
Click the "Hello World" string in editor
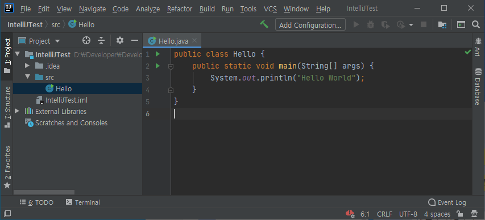pyautogui.click(x=326, y=78)
